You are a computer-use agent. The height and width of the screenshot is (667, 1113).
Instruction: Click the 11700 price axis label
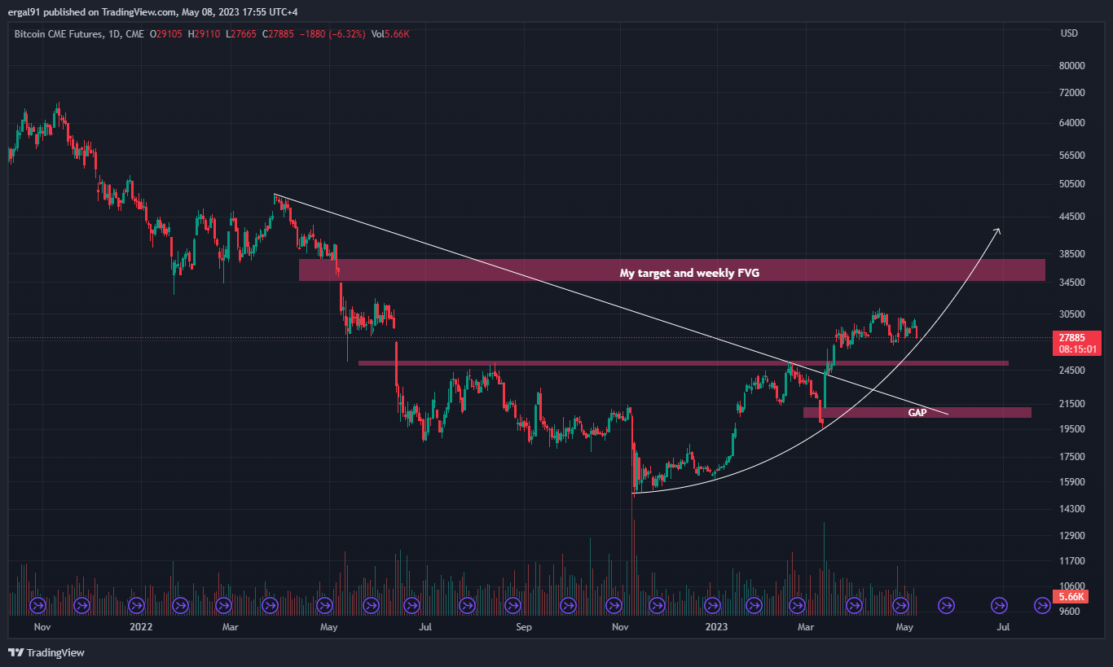1072,561
